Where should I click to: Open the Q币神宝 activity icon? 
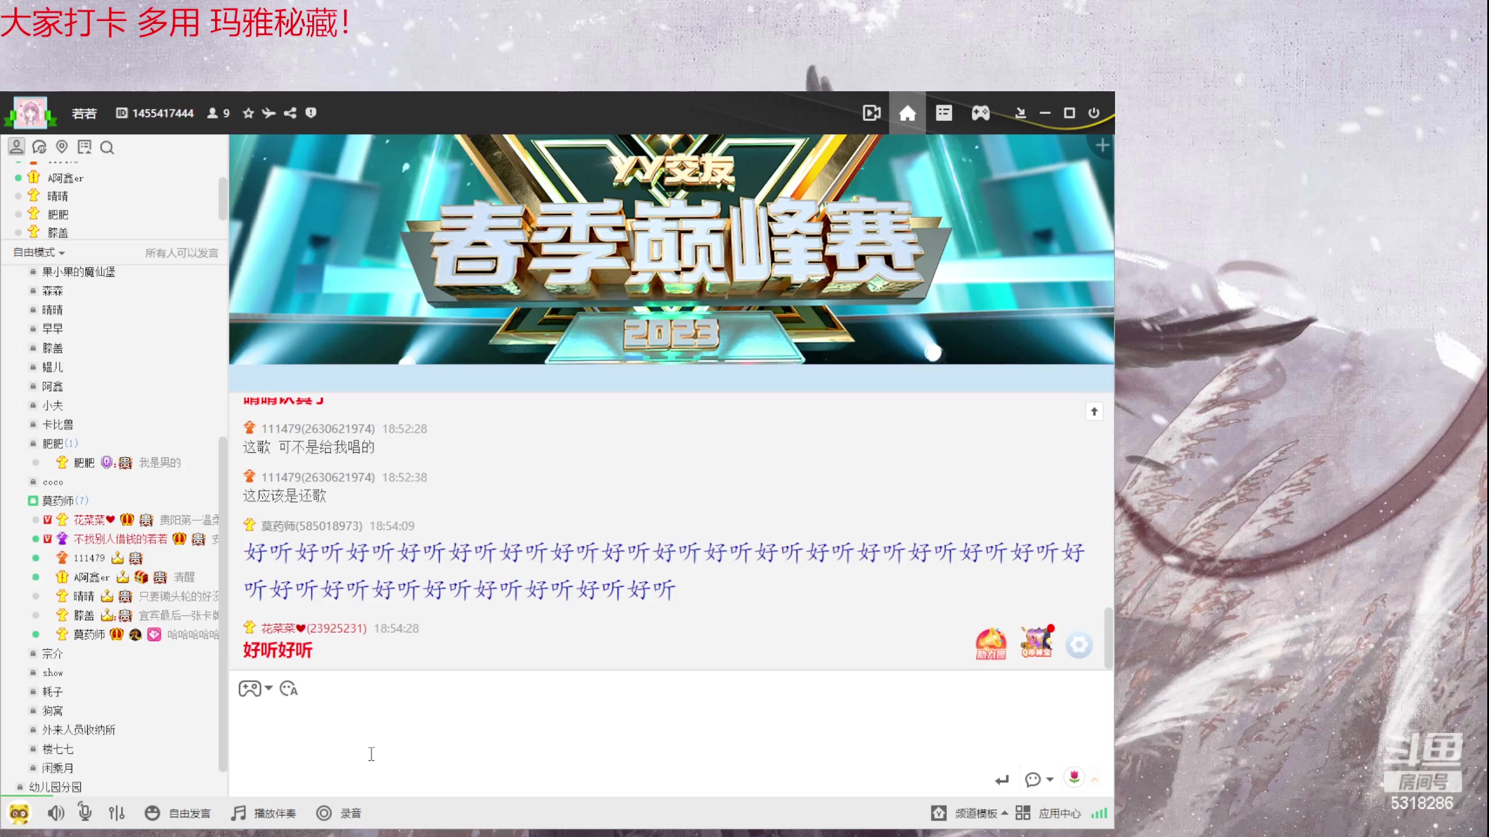1036,642
